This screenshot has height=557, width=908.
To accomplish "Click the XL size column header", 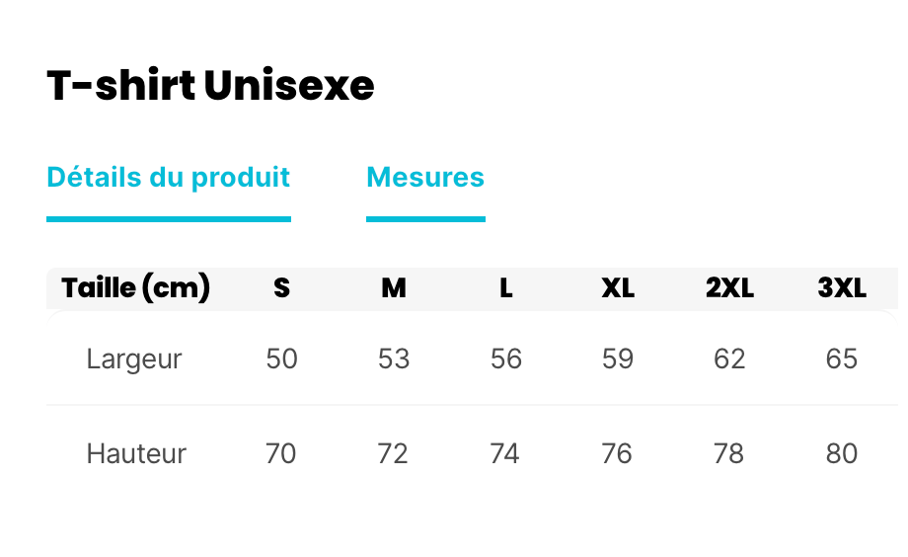I will 618,288.
